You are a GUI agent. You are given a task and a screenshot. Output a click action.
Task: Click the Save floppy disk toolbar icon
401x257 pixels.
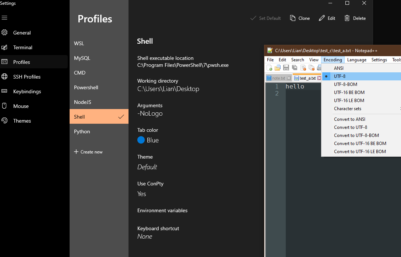click(x=286, y=68)
